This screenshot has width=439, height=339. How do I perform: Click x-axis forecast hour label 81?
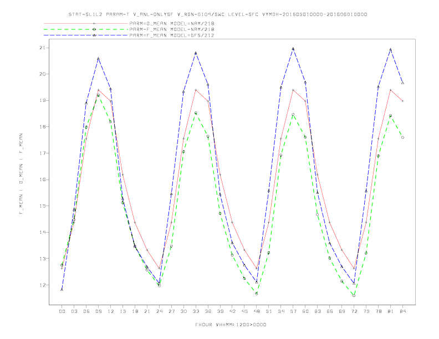pos(391,311)
